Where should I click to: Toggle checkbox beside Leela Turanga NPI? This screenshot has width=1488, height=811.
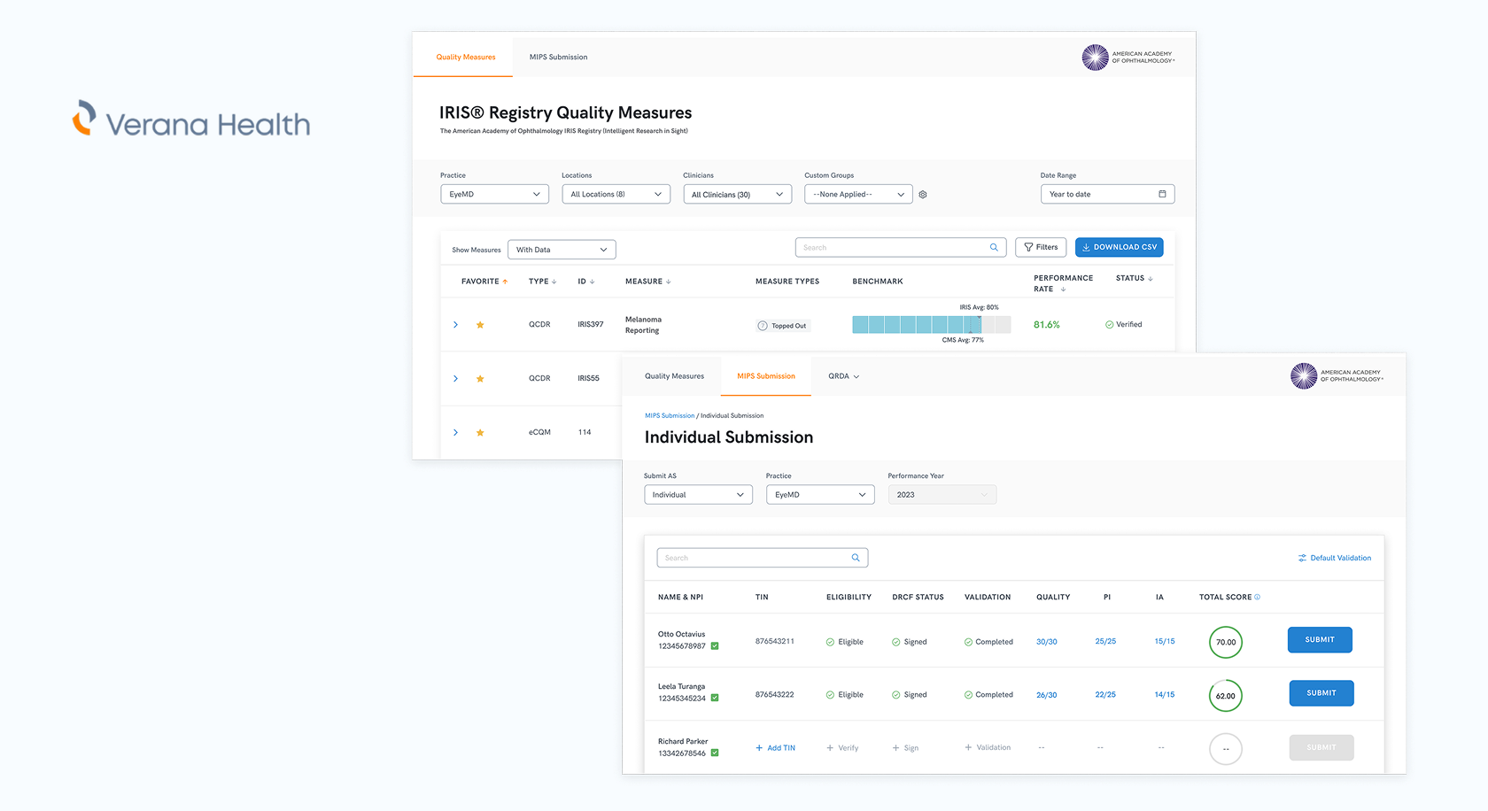click(715, 699)
